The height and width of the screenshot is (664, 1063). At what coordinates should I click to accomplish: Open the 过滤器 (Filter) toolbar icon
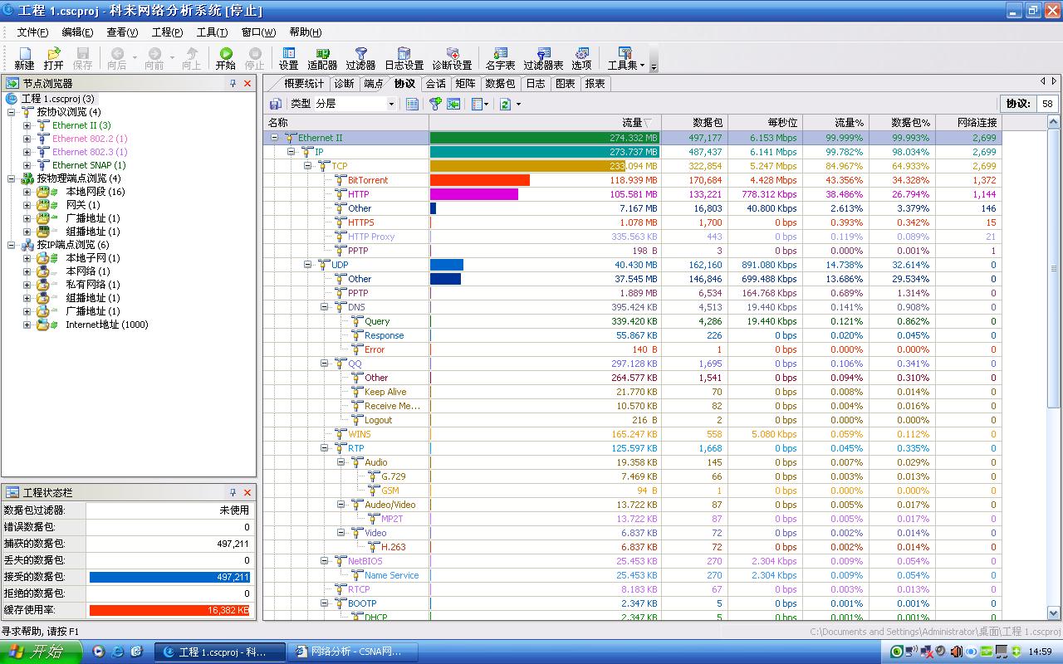[360, 58]
